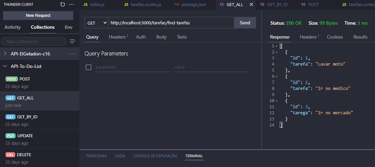Open the Env sidebar tab
Screen dimensions: 375x167
click(68, 27)
